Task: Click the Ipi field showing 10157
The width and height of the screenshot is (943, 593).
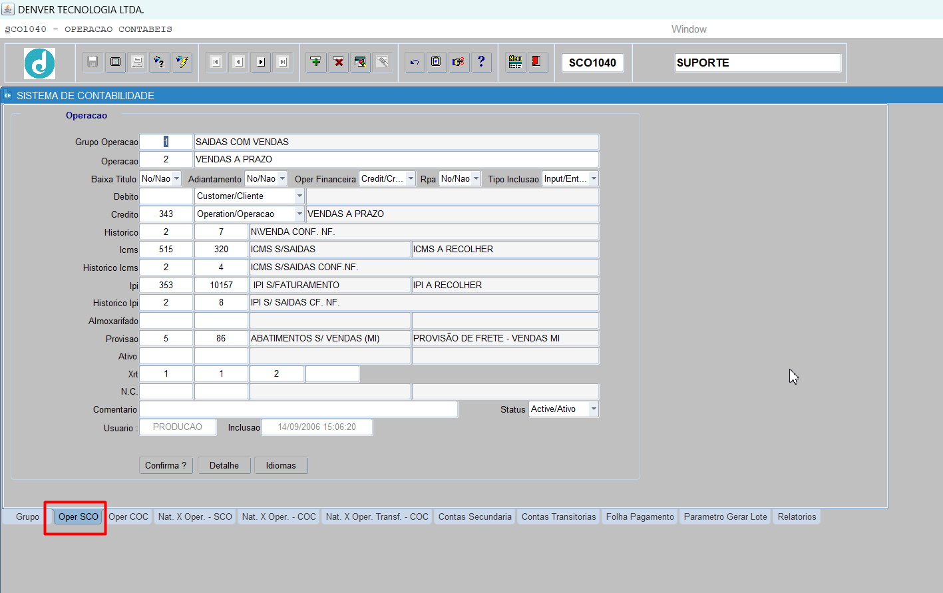Action: coord(221,285)
